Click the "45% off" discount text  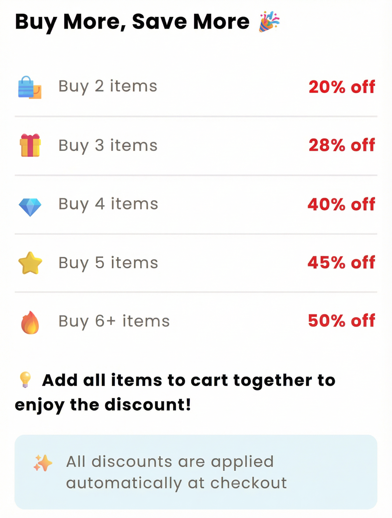[x=341, y=263]
